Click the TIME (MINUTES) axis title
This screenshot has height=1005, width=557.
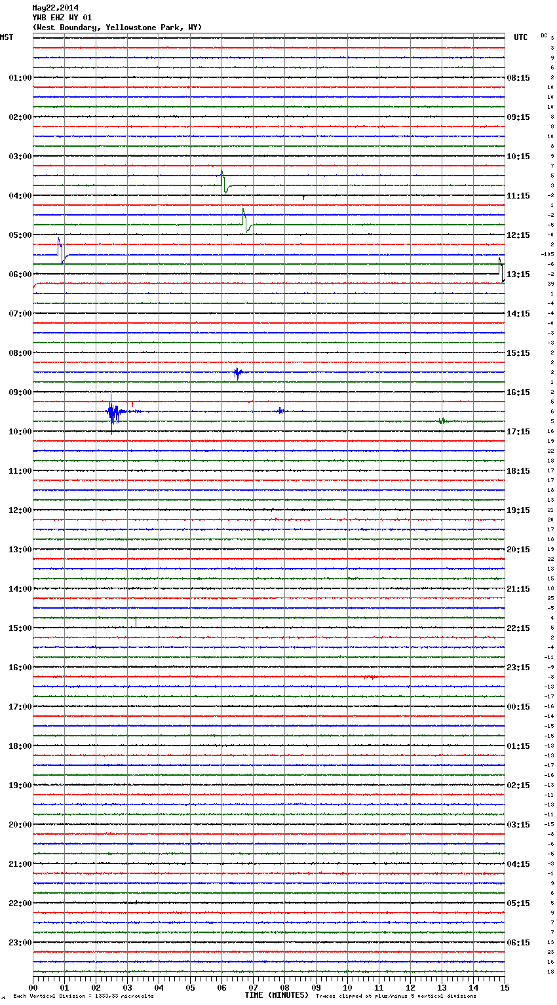tap(277, 995)
